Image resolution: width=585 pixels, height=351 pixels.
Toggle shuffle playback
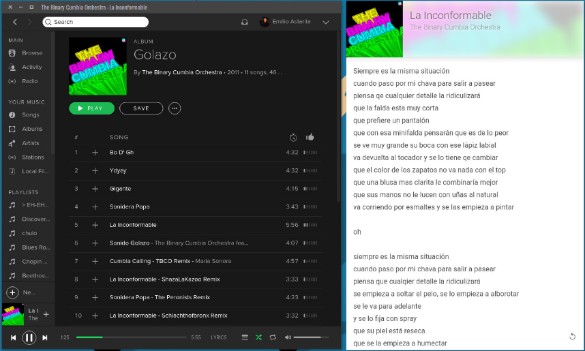pos(258,337)
